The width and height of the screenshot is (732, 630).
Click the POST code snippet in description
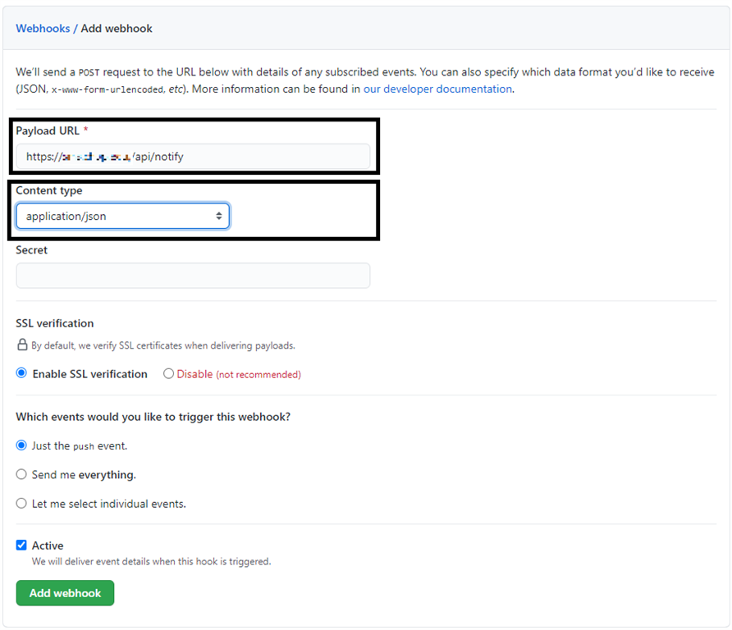[x=90, y=71]
